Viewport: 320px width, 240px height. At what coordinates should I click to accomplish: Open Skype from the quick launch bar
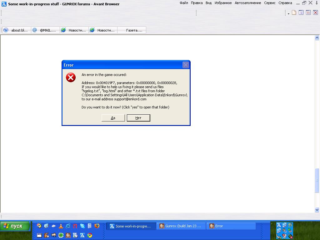click(82, 226)
